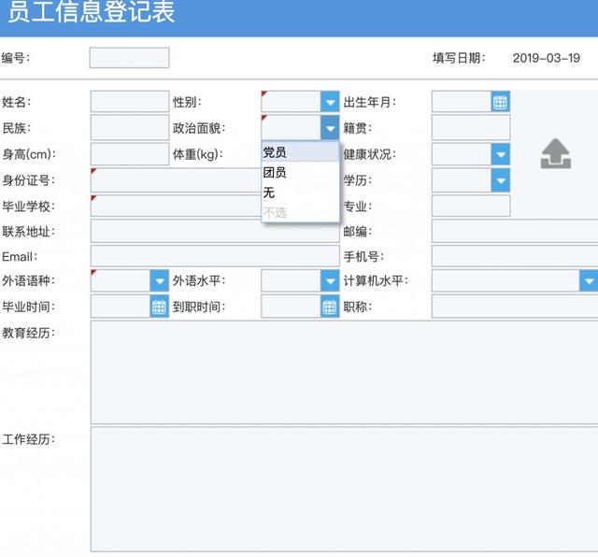Select 团员 from the dropdown list
The height and width of the screenshot is (557, 598).
pyautogui.click(x=300, y=172)
